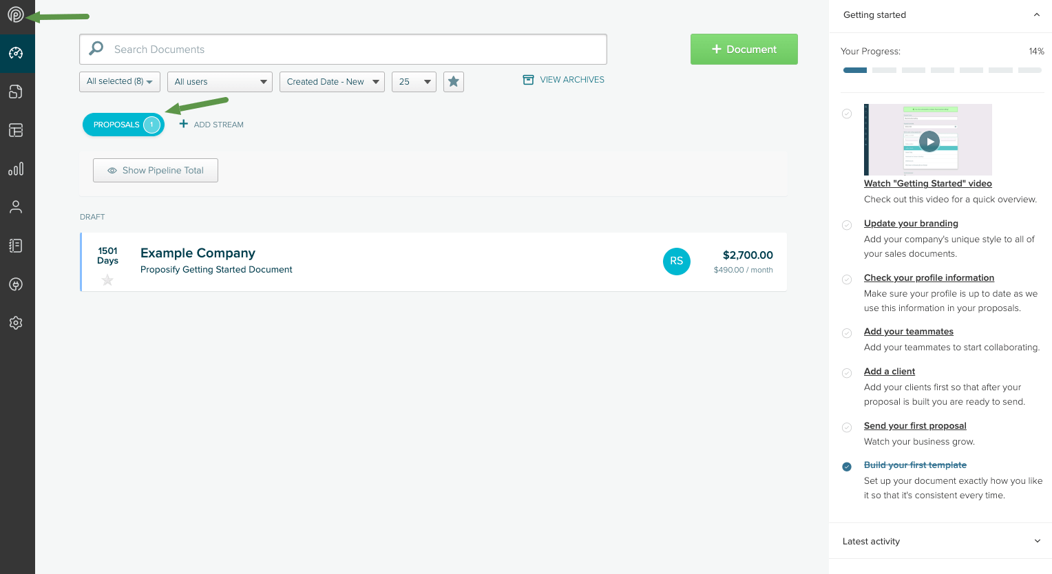Image resolution: width=1052 pixels, height=574 pixels.
Task: Toggle the starred documents filter button
Action: coord(454,81)
